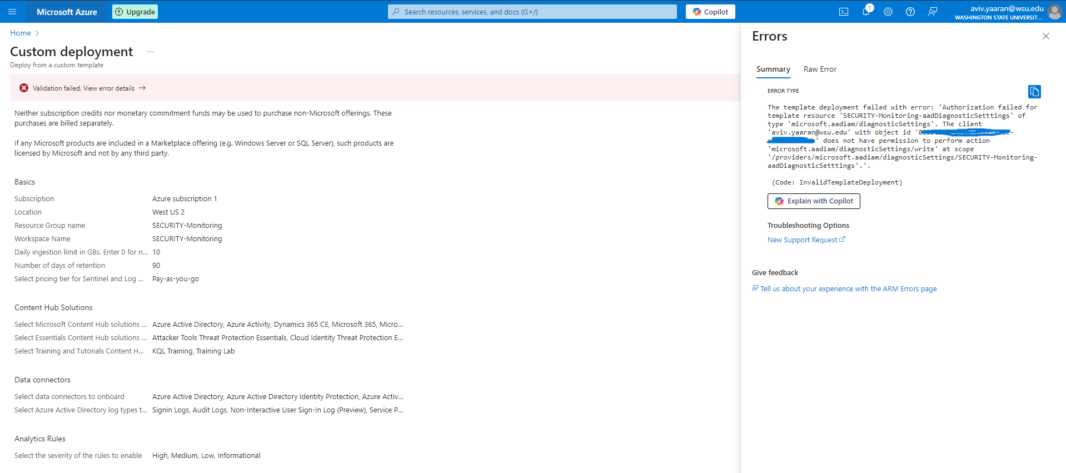Click the Workspace Name SECURITY-Monitoring value
Screen dimensions: 1066x473
coord(187,239)
